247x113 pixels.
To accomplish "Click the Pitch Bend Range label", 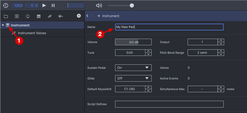I will [x=172, y=53].
